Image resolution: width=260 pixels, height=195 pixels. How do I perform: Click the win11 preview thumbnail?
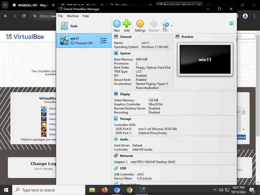[205, 59]
